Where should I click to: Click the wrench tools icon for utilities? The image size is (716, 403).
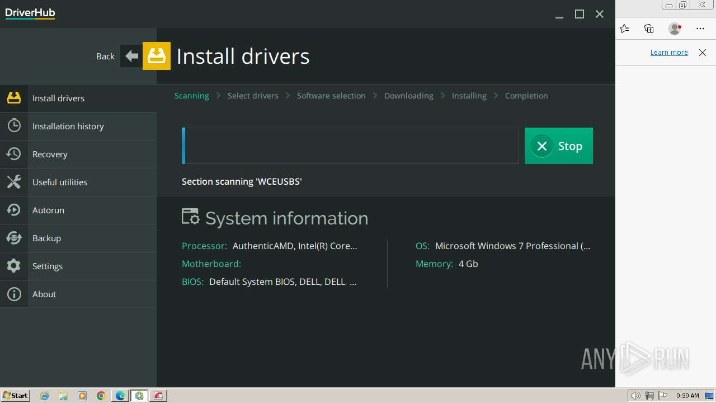[14, 182]
